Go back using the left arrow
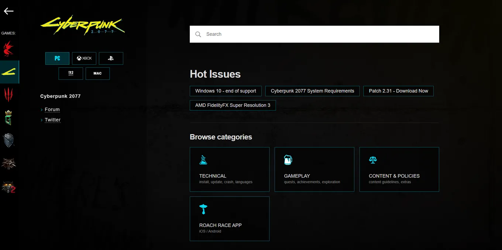The height and width of the screenshot is (250, 502). click(8, 11)
